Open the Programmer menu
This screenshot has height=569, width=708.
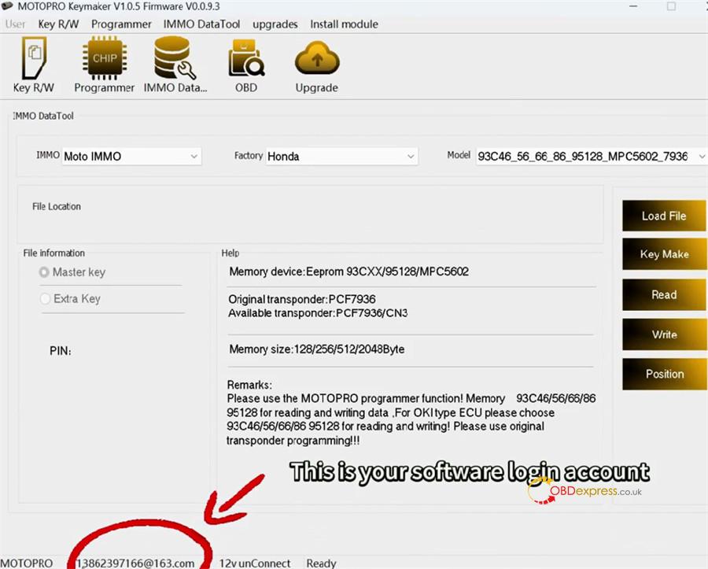[x=121, y=24]
